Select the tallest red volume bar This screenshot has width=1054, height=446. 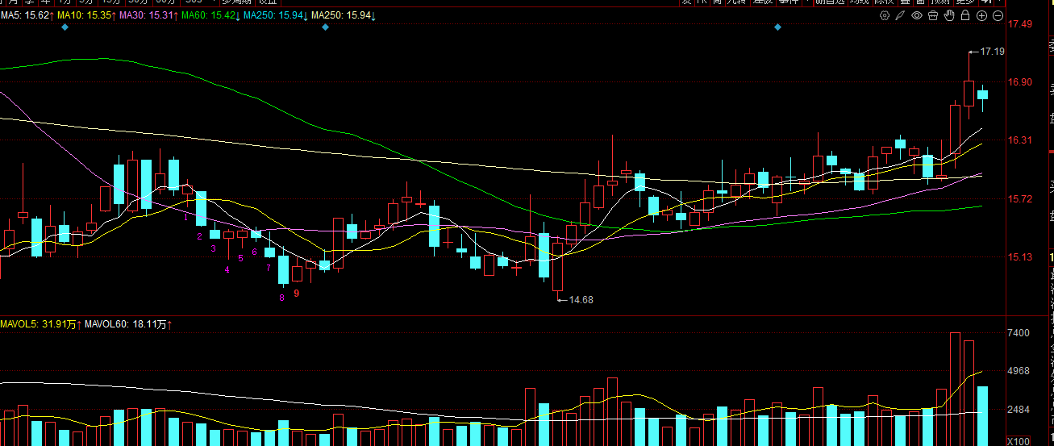pos(955,389)
